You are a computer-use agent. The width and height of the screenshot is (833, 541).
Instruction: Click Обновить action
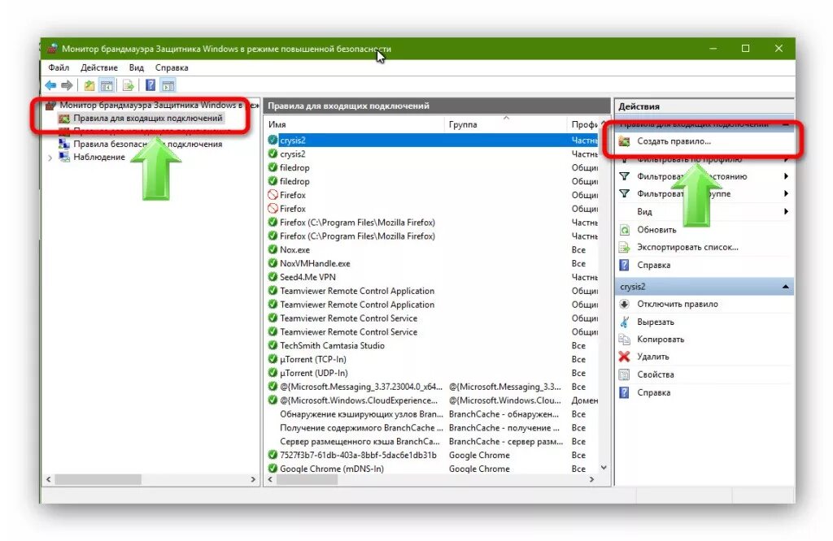[x=656, y=230]
